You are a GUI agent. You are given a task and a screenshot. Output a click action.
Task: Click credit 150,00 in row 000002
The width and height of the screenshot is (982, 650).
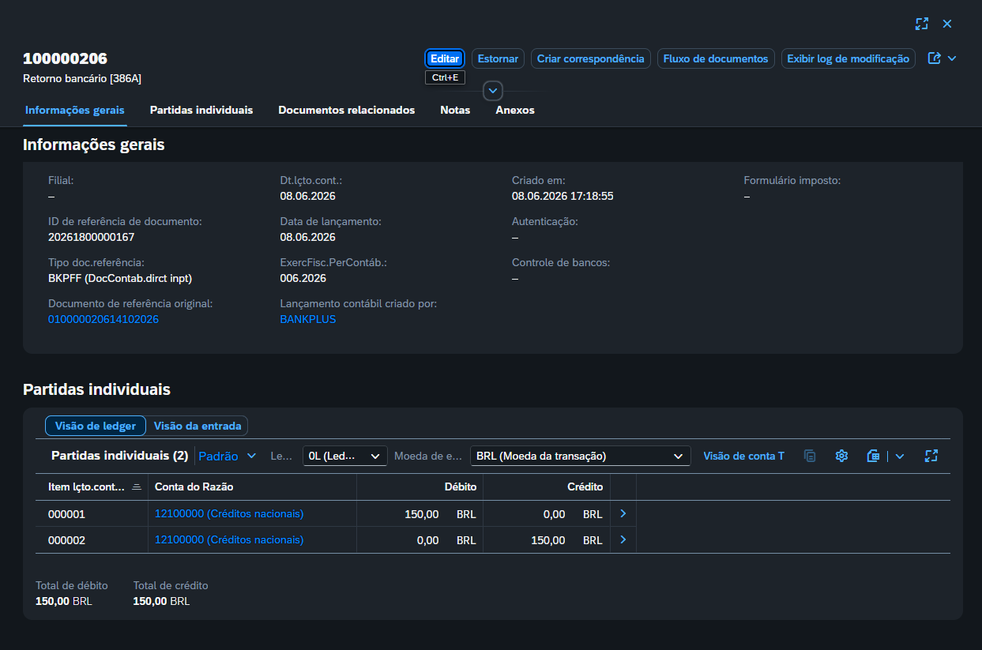pos(548,541)
